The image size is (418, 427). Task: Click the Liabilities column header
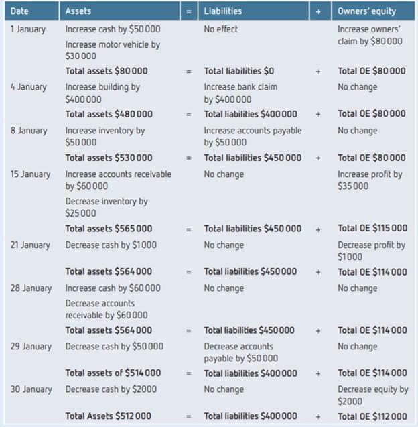pyautogui.click(x=223, y=11)
